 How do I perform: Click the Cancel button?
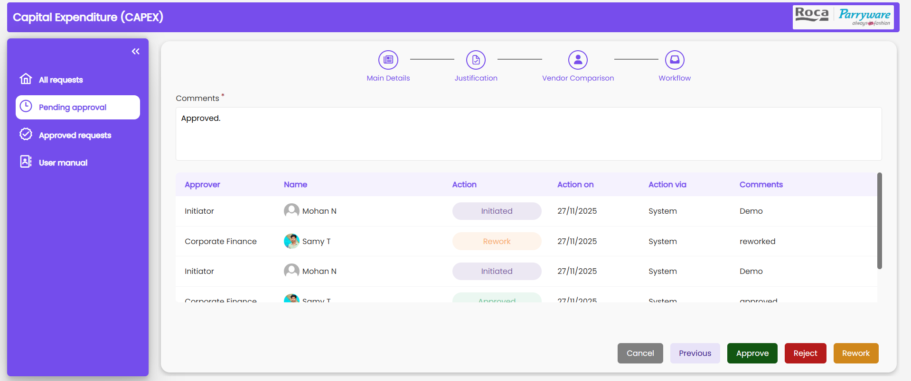tap(640, 354)
